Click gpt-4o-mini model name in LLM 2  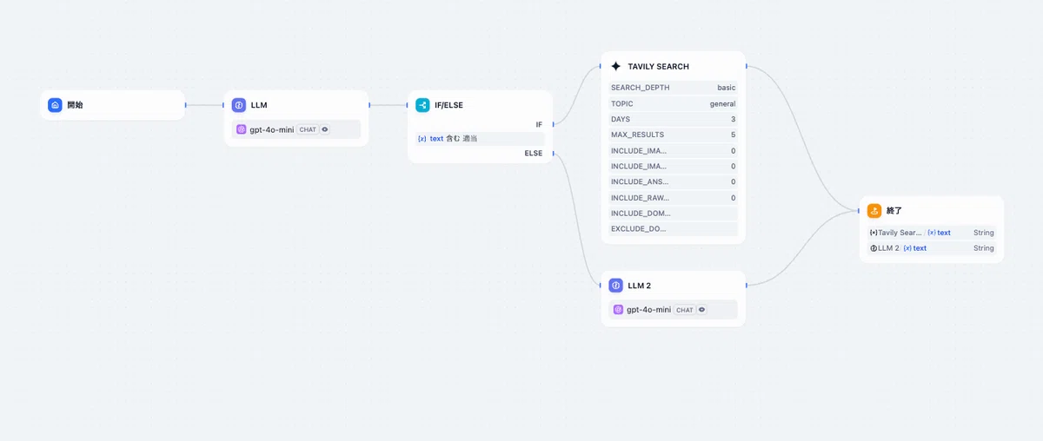[648, 310]
